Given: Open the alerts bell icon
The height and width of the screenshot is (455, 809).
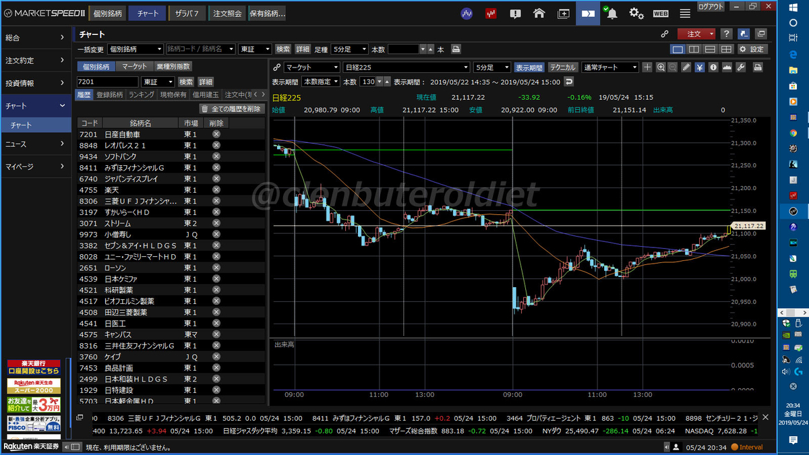Looking at the screenshot, I should [611, 13].
